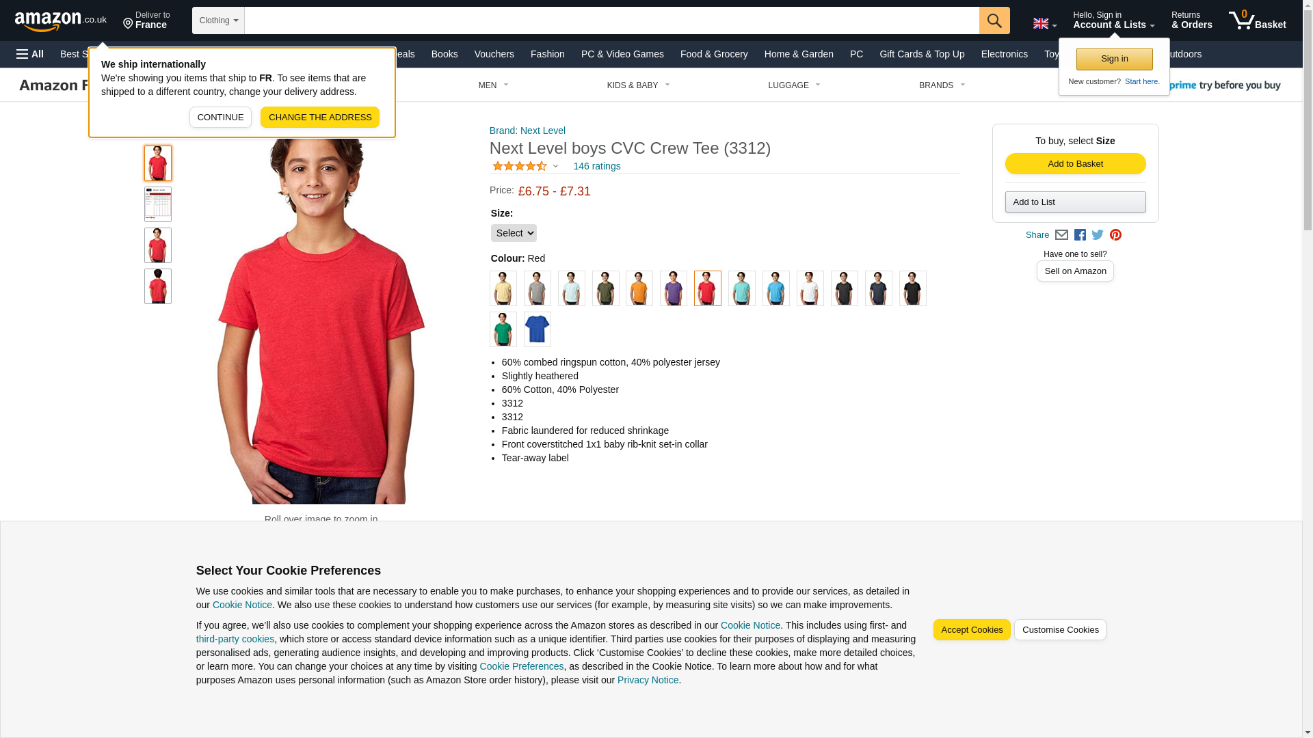1313x738 pixels.
Task: Open the All hamburger menu
Action: (30, 54)
